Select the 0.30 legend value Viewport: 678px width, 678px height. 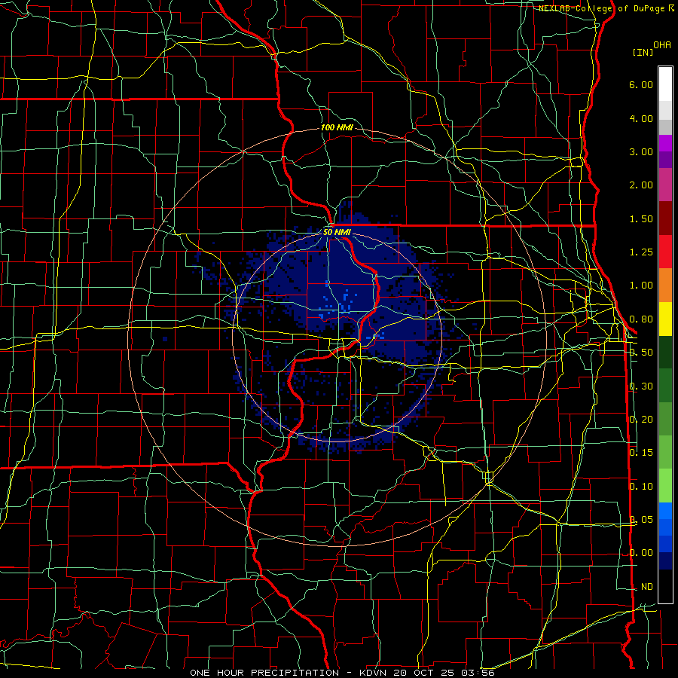pyautogui.click(x=641, y=386)
